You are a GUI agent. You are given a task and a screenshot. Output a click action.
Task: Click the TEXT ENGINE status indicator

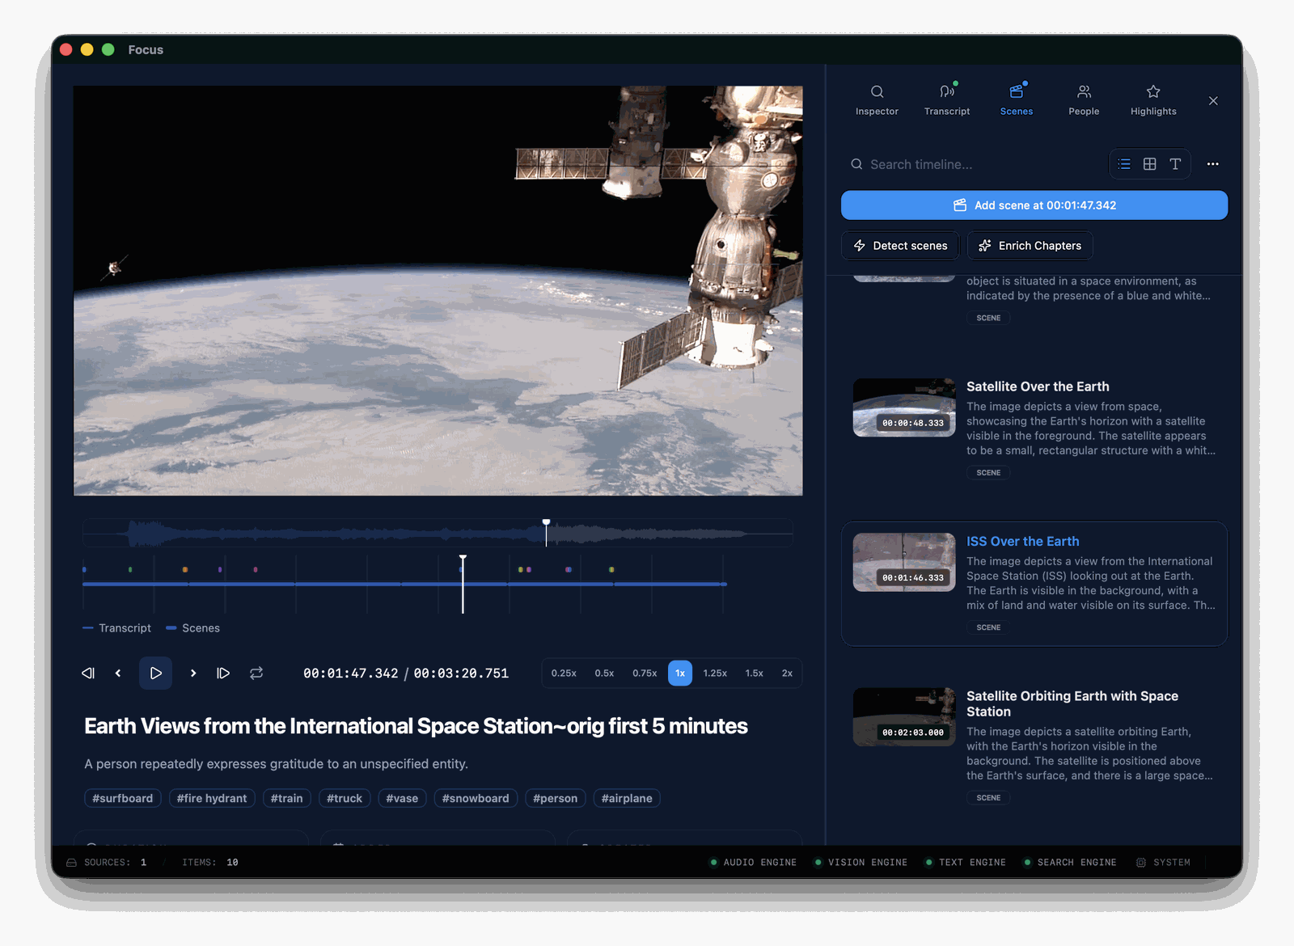966,863
